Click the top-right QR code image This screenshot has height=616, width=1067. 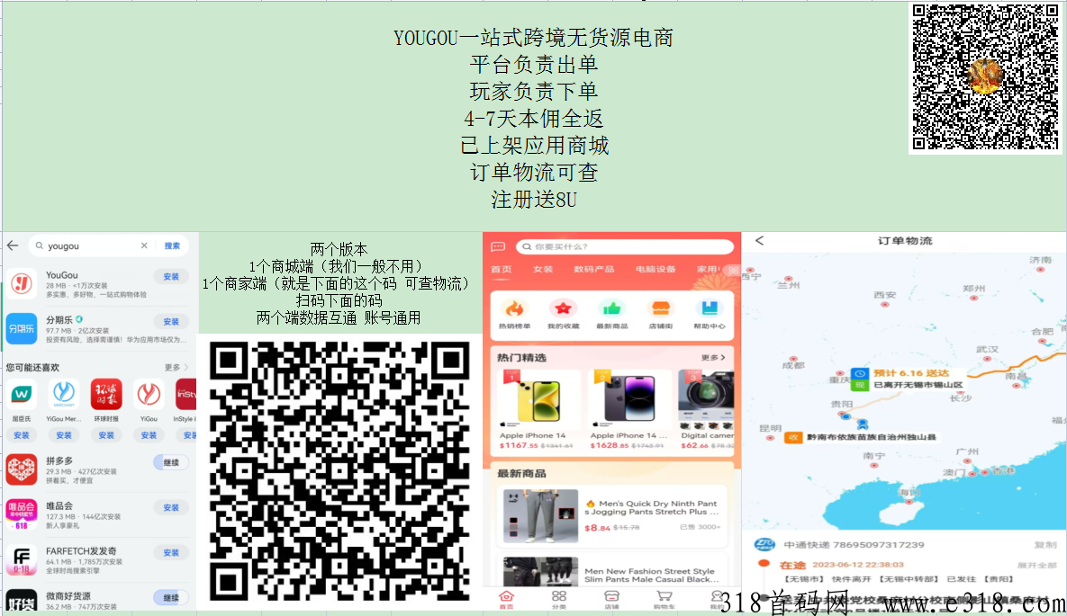pyautogui.click(x=985, y=76)
